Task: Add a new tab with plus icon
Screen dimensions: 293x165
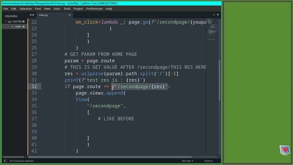Action: coord(214,15)
